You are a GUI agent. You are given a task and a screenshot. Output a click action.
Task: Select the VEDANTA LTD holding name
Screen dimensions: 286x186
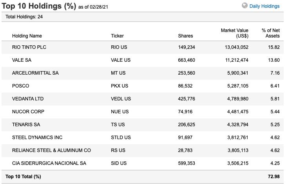tap(28, 99)
